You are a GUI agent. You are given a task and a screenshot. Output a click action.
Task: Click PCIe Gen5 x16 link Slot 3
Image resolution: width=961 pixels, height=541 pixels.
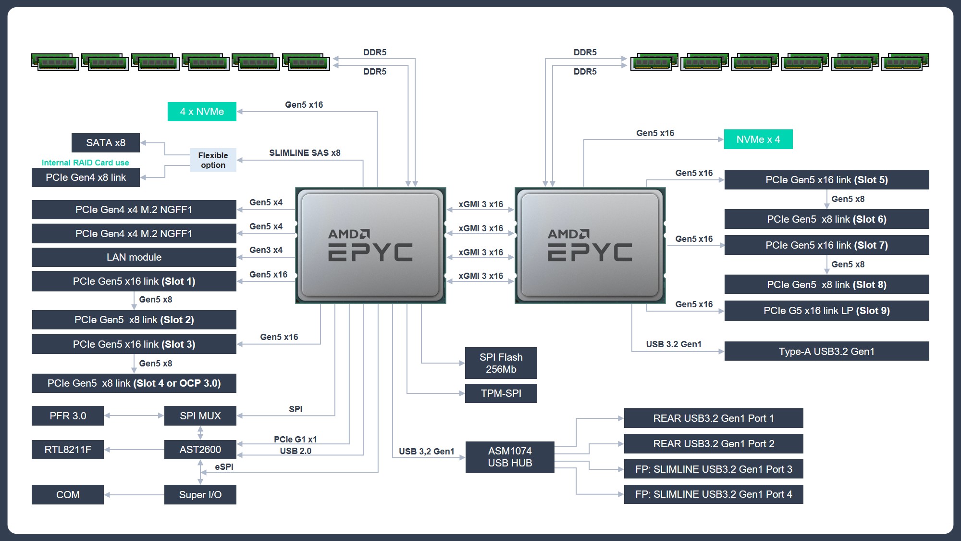(134, 344)
